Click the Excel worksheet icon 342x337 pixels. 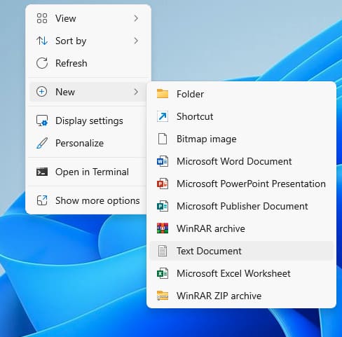(163, 273)
